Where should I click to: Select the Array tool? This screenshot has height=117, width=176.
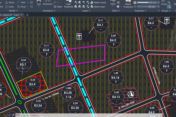[21, 7]
